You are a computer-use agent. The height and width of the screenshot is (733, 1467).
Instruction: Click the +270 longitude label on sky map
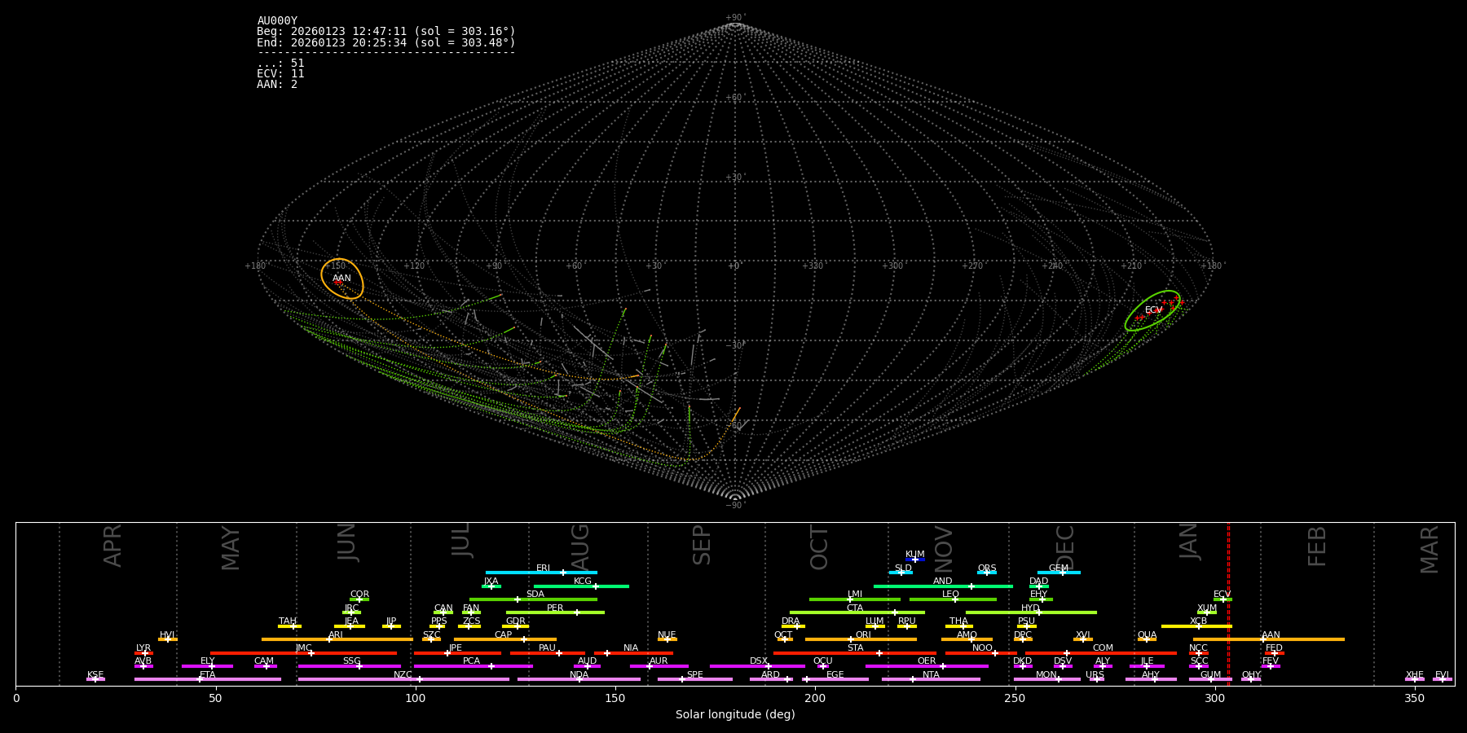point(972,266)
